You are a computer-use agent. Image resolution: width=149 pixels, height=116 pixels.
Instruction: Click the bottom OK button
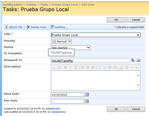point(116,109)
